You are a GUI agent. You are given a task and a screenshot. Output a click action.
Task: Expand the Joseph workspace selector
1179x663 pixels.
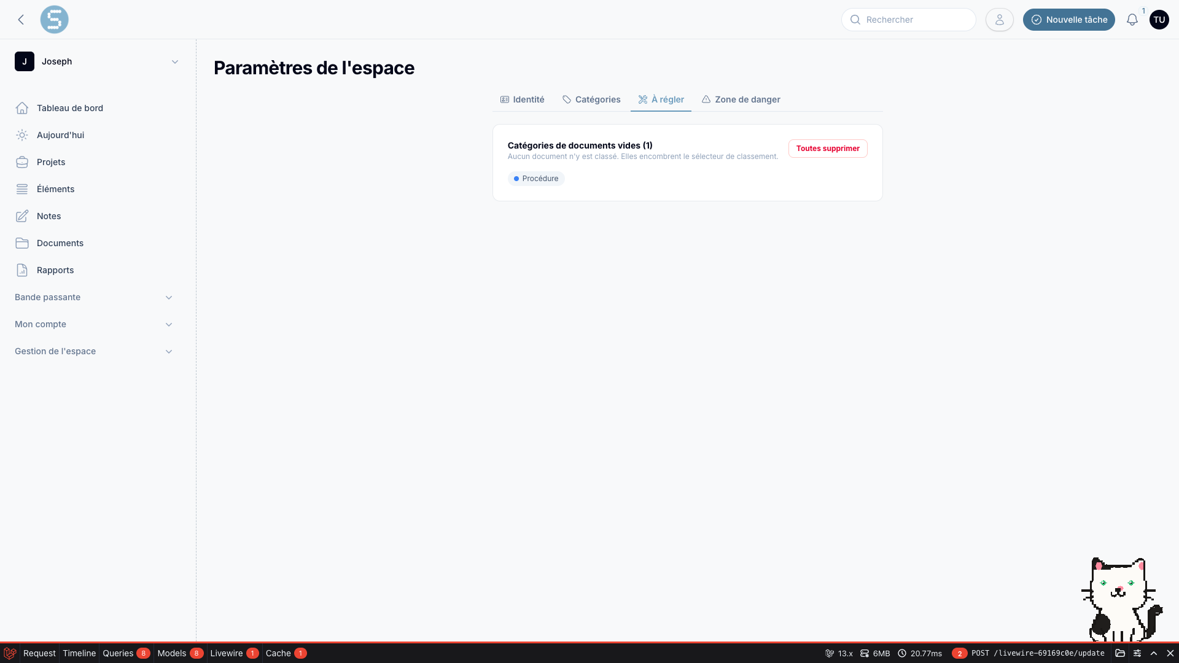(98, 61)
